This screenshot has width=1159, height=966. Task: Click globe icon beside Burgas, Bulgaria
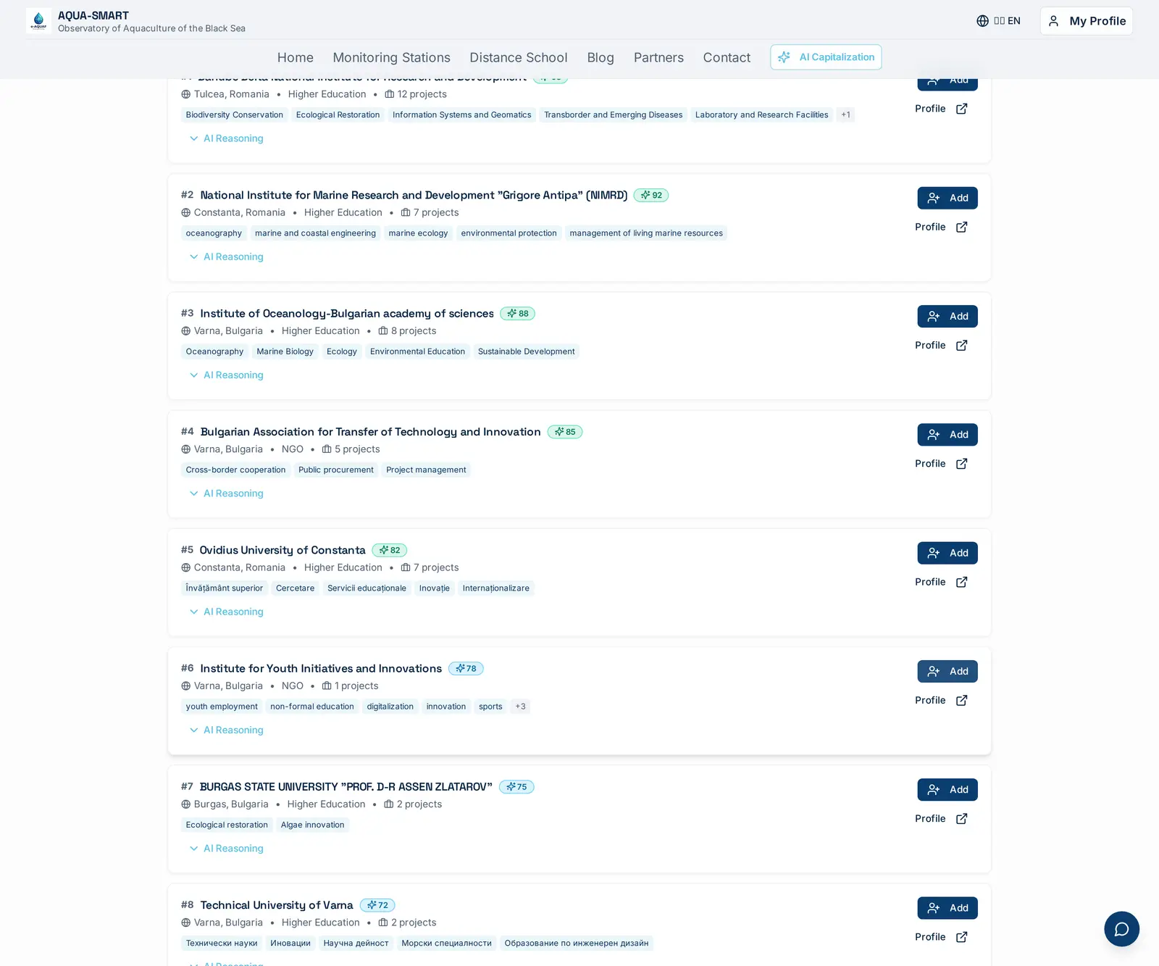186,804
